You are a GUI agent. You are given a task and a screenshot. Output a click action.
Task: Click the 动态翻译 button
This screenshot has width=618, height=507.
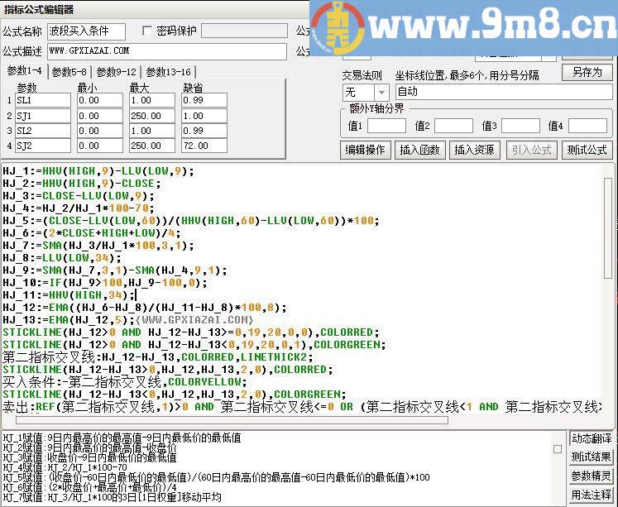point(592,438)
